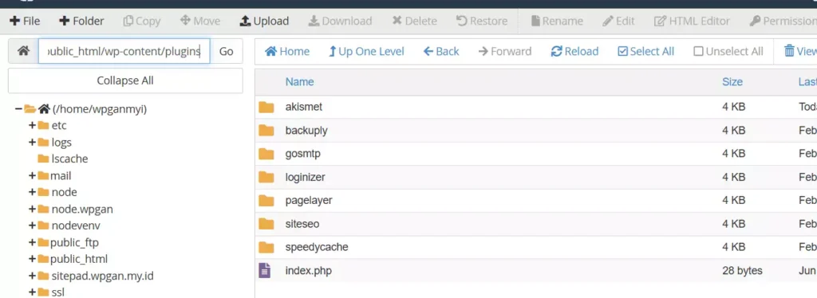
Task: Create a new file with +File
Action: 25,21
